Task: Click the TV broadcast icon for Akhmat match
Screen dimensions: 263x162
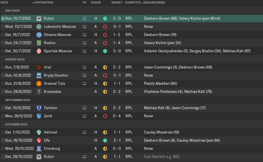Action: 84,132
